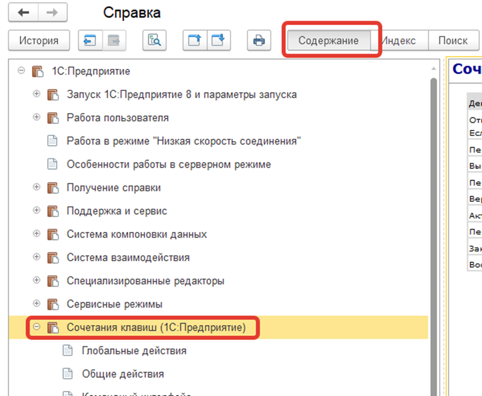Image resolution: width=482 pixels, height=396 pixels.
Task: Click book icon beside Система компоновки данных
Action: coord(53,234)
